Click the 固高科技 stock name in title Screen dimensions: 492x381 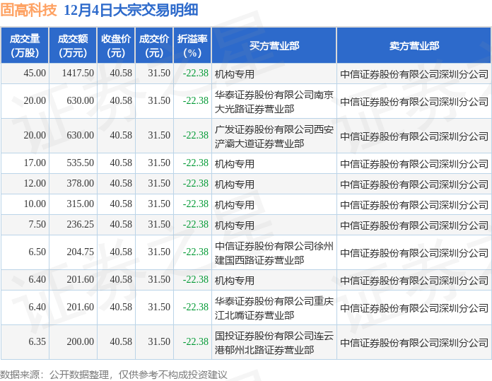coord(30,11)
